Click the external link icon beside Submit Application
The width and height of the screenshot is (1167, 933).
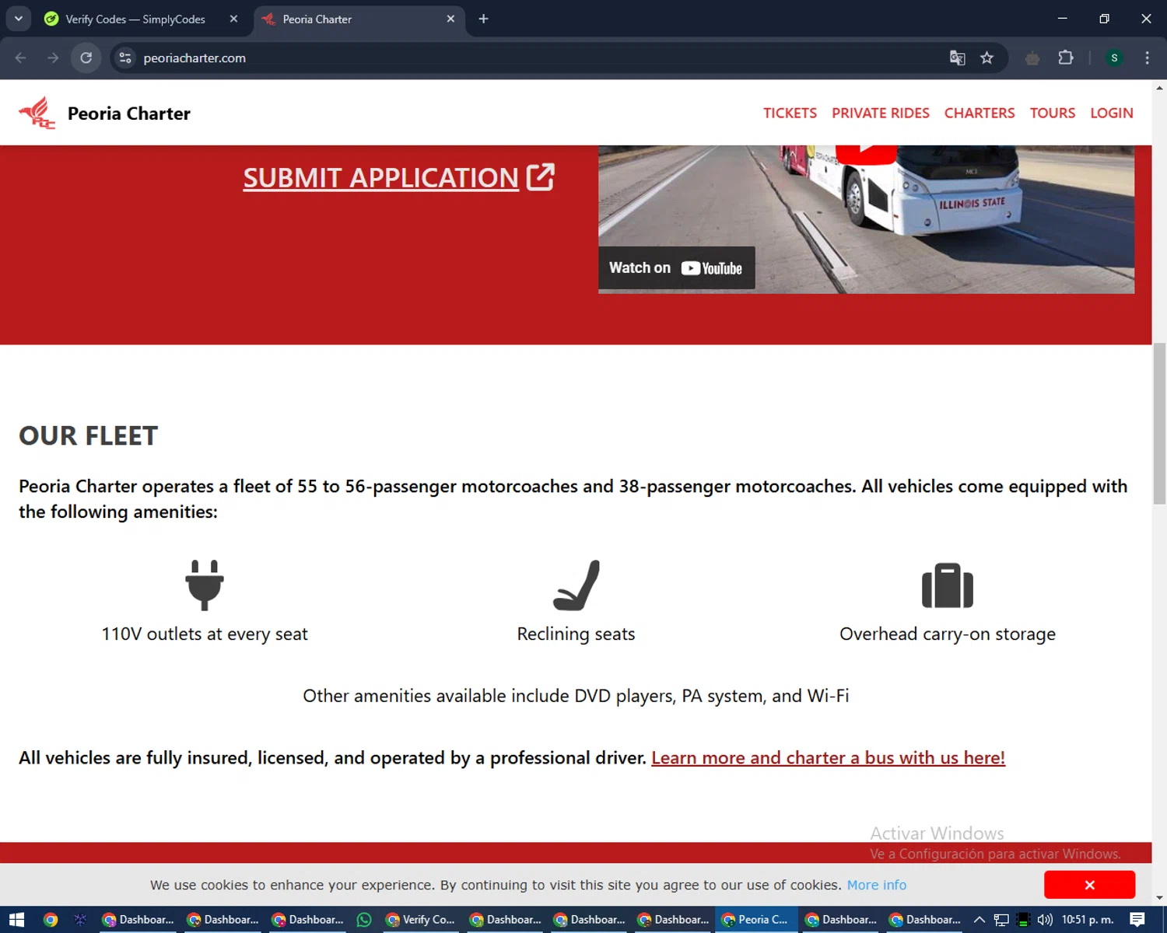541,176
